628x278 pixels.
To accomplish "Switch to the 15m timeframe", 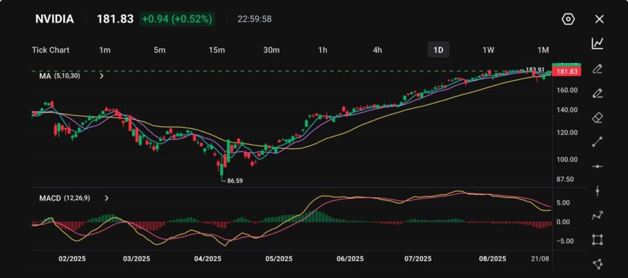I will coord(216,50).
